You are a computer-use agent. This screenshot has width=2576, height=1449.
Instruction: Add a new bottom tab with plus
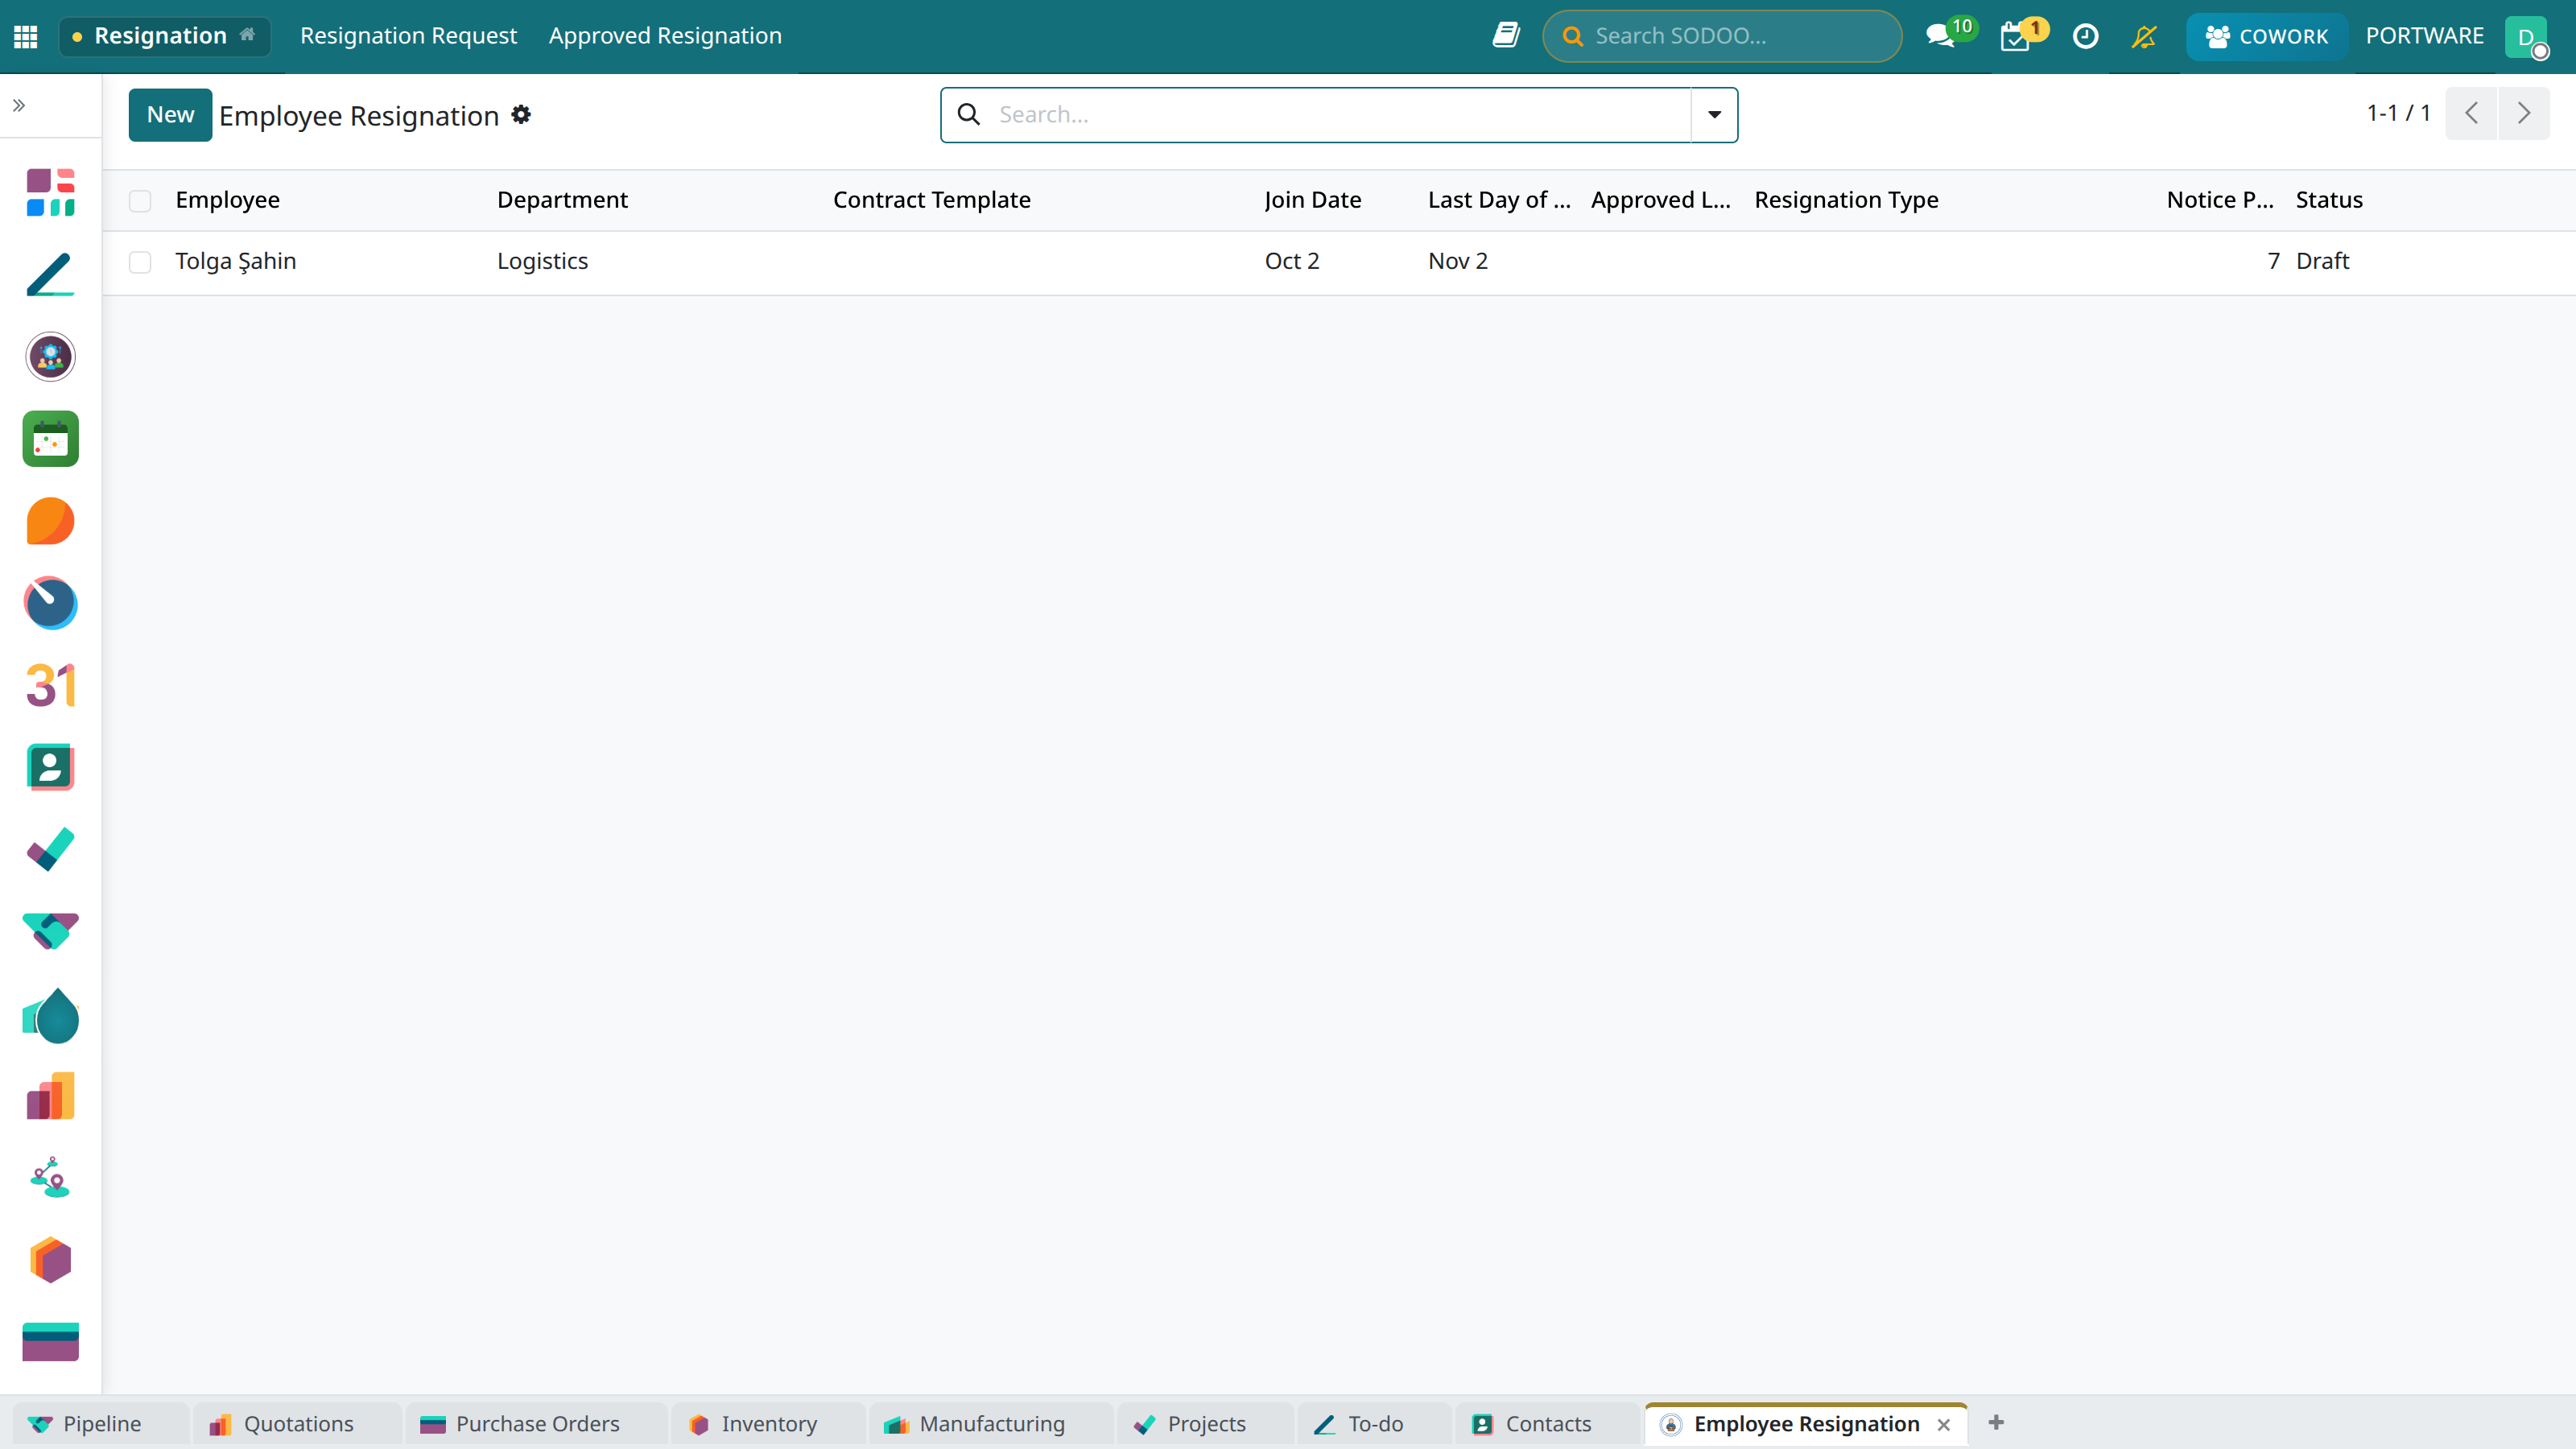pyautogui.click(x=1996, y=1422)
